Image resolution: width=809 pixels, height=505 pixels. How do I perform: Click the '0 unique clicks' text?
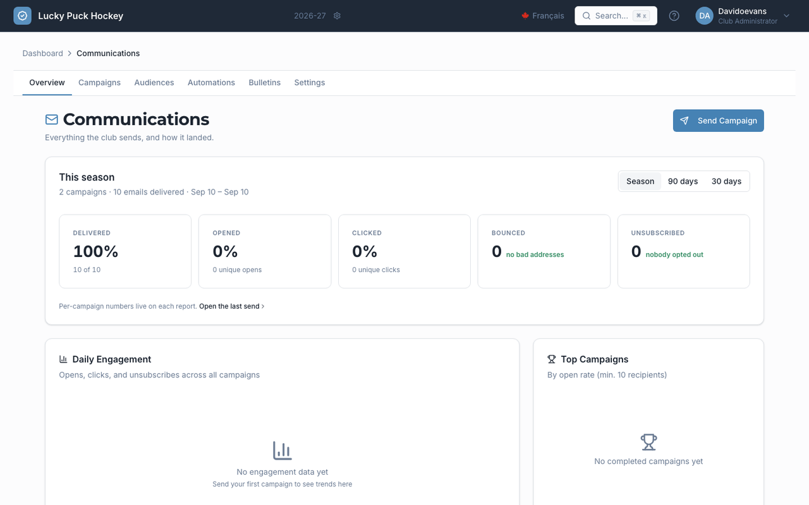376,270
